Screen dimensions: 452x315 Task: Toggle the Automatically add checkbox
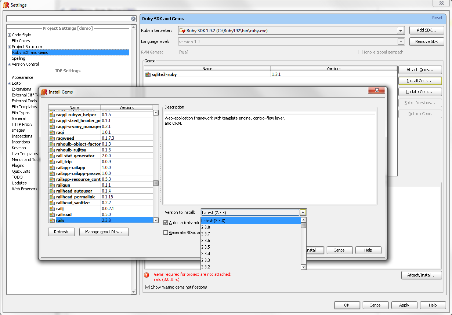(166, 223)
